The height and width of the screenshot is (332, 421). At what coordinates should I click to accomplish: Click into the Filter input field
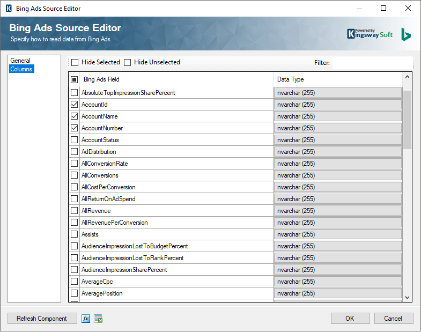(x=373, y=63)
